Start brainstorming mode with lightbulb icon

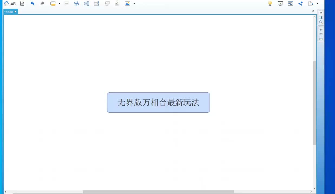tap(270, 4)
